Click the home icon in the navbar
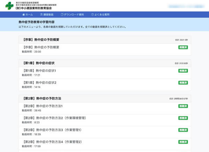Viewport: 209px width, 152px height. pyautogui.click(x=24, y=15)
